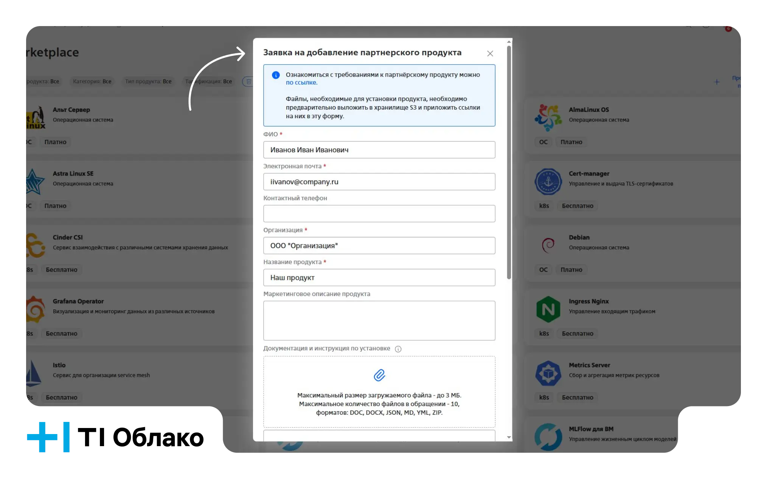Click the MLFlow для ВМ logo icon
Screen dimensions: 767x479
(x=548, y=437)
